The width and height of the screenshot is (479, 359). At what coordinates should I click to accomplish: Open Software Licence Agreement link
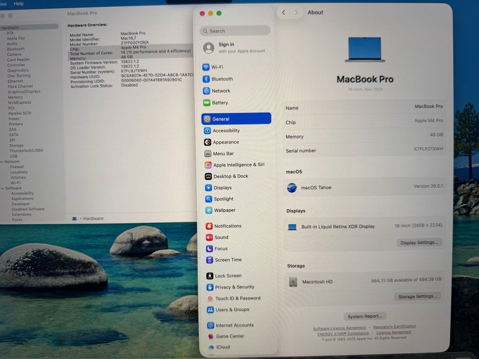pyautogui.click(x=339, y=328)
